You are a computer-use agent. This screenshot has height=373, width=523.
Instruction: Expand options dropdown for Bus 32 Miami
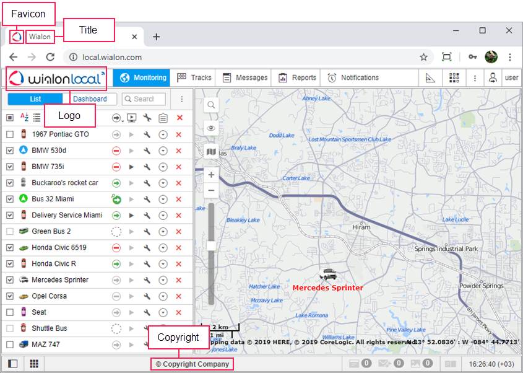(x=163, y=199)
